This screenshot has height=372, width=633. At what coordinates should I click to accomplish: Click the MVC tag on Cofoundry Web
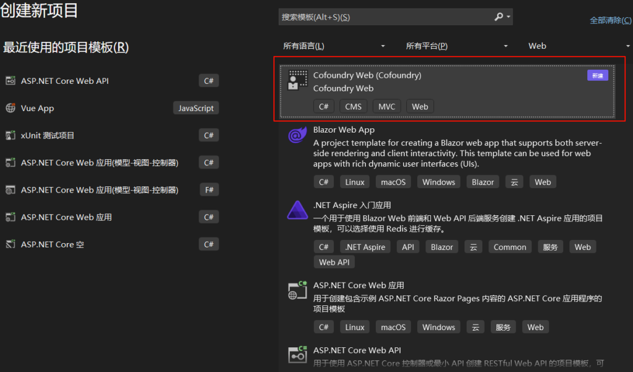coord(387,106)
